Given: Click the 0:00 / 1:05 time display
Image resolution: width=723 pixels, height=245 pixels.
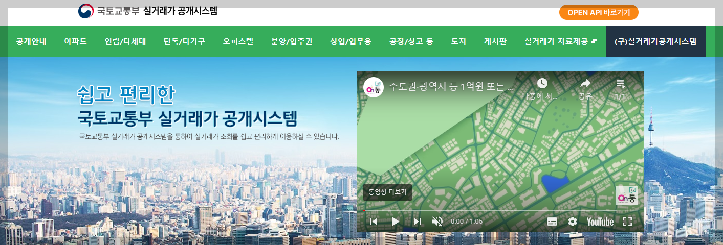Looking at the screenshot, I should click(x=467, y=222).
